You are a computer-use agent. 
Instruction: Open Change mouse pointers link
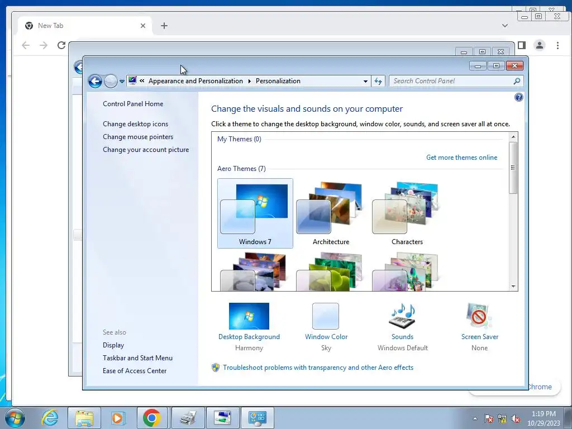click(138, 136)
